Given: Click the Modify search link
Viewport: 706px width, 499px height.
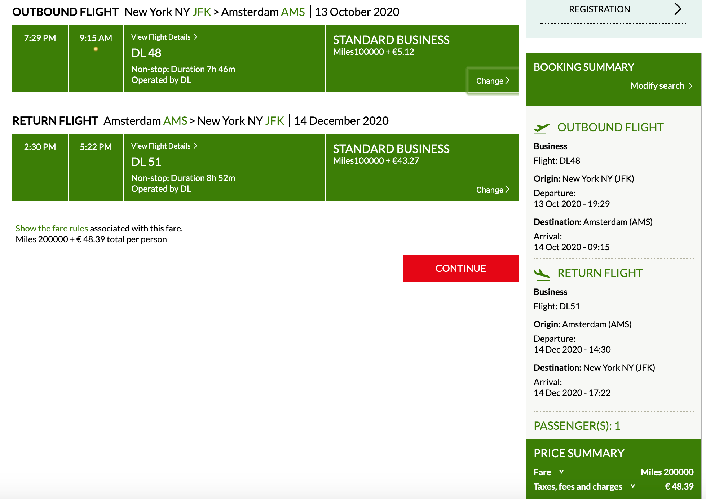Looking at the screenshot, I should (657, 86).
